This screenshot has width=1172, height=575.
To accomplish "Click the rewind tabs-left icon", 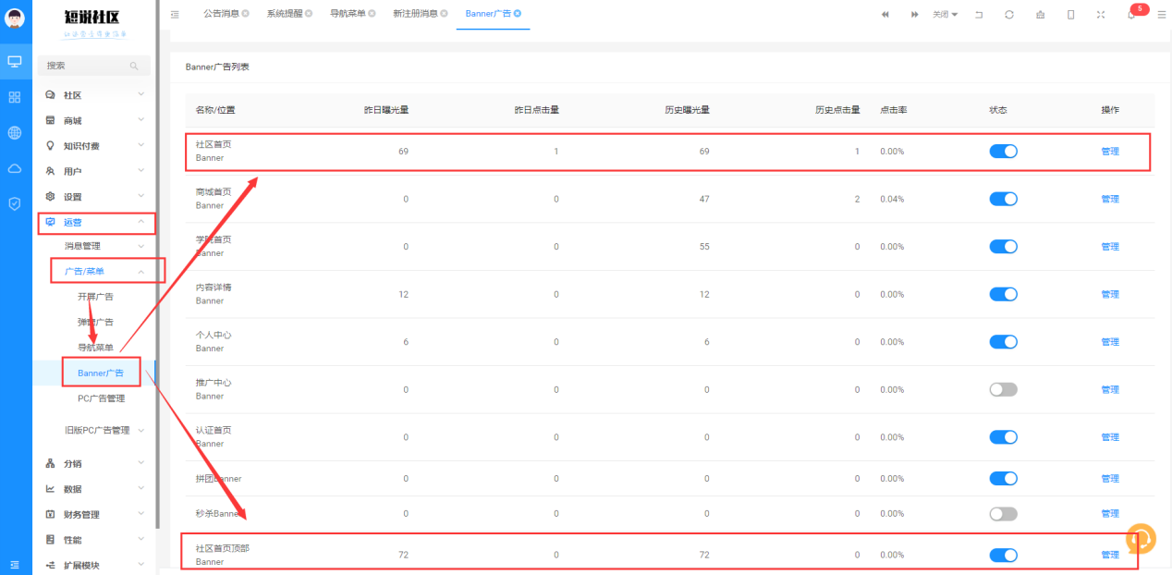I will tap(885, 15).
